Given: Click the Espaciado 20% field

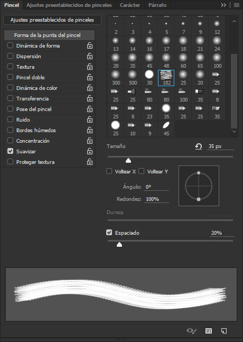Looking at the screenshot, I should tap(222, 233).
